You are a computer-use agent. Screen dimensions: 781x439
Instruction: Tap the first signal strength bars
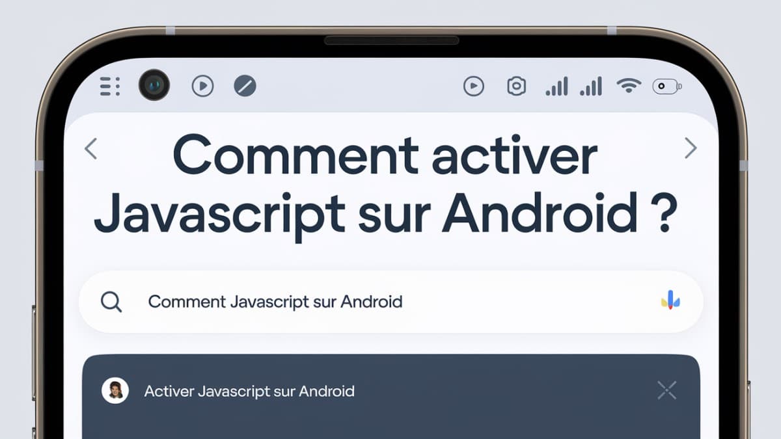(x=556, y=86)
